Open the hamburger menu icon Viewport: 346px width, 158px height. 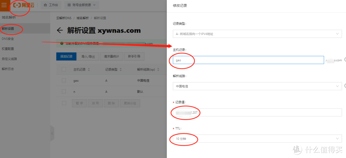tap(4, 5)
